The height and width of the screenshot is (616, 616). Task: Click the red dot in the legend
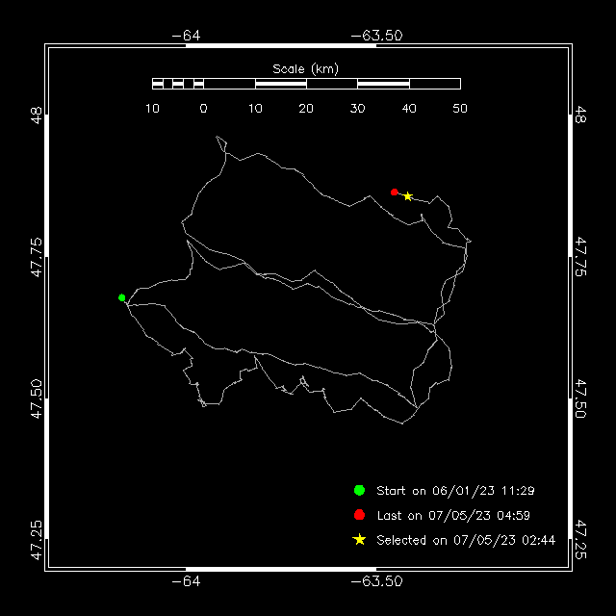359,515
